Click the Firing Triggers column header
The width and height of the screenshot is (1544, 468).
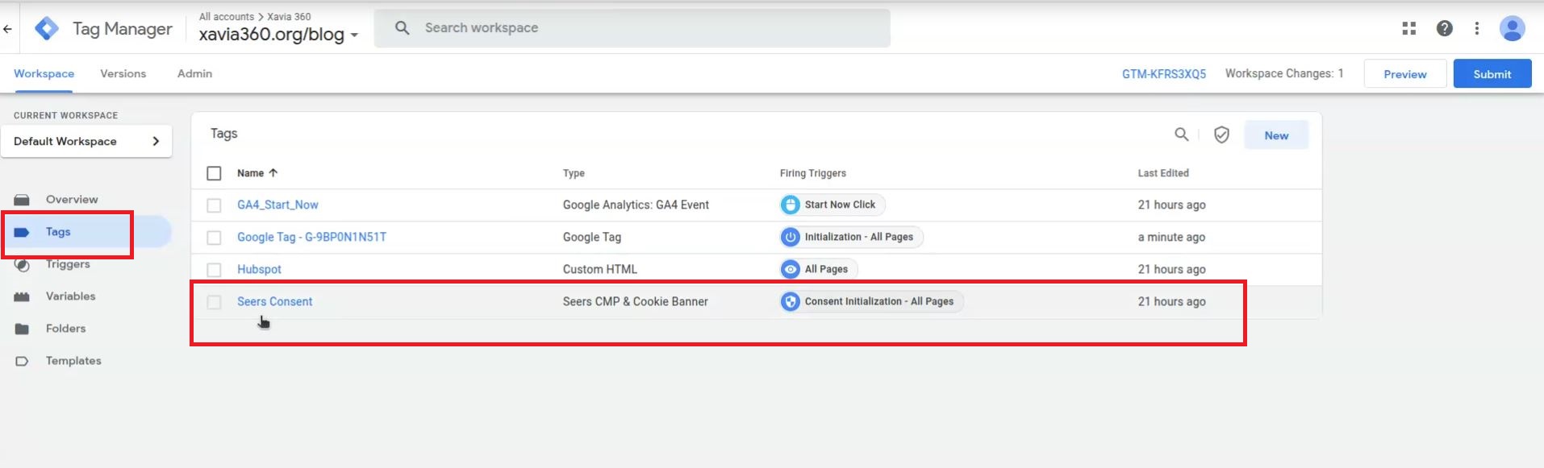[813, 173]
